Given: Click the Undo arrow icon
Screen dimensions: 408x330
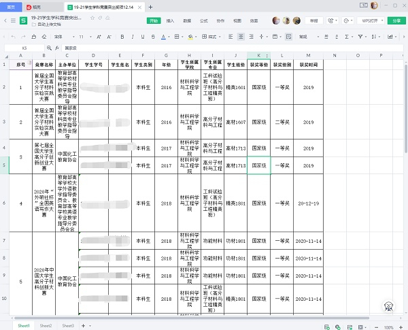Looking at the screenshot, I should (x=14, y=37).
